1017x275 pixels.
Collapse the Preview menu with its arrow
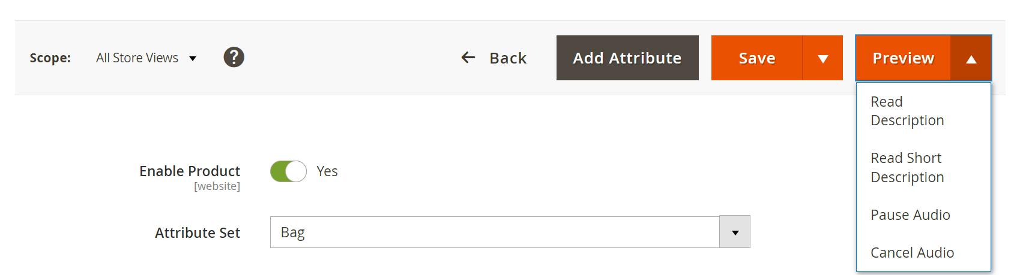pyautogui.click(x=971, y=58)
